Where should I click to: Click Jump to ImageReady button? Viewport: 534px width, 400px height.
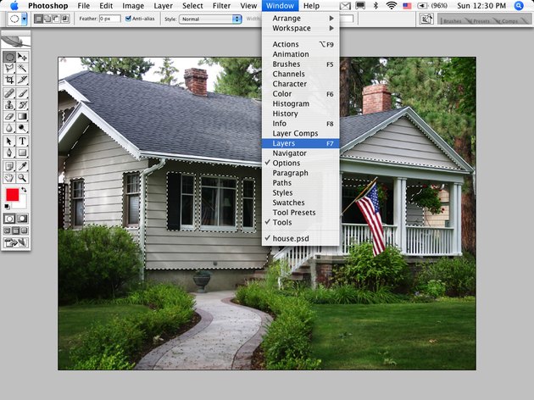coord(15,242)
